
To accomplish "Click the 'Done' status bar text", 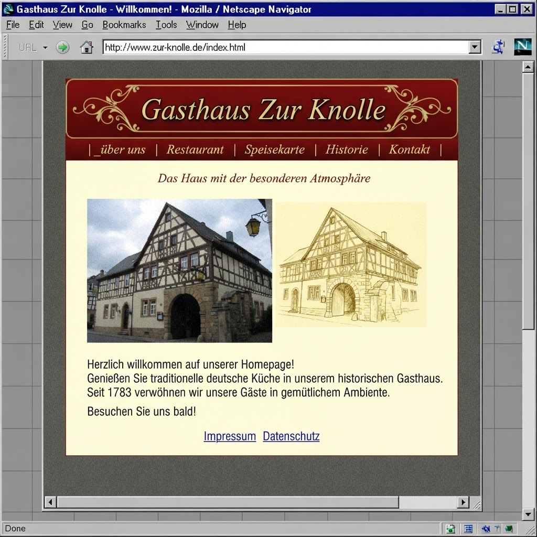I will 15,529.
